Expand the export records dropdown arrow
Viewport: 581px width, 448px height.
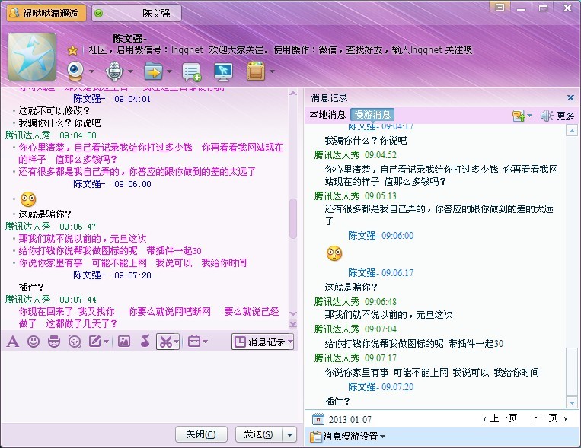(530, 116)
